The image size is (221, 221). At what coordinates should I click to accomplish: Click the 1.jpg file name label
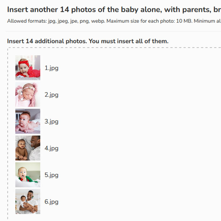tap(51, 68)
